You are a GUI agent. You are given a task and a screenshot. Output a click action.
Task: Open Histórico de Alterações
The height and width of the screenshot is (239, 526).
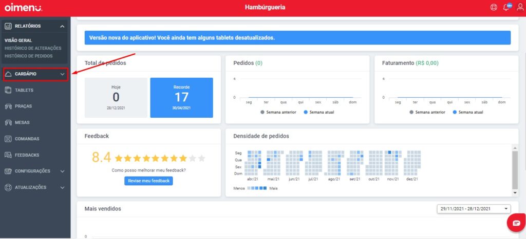click(33, 48)
